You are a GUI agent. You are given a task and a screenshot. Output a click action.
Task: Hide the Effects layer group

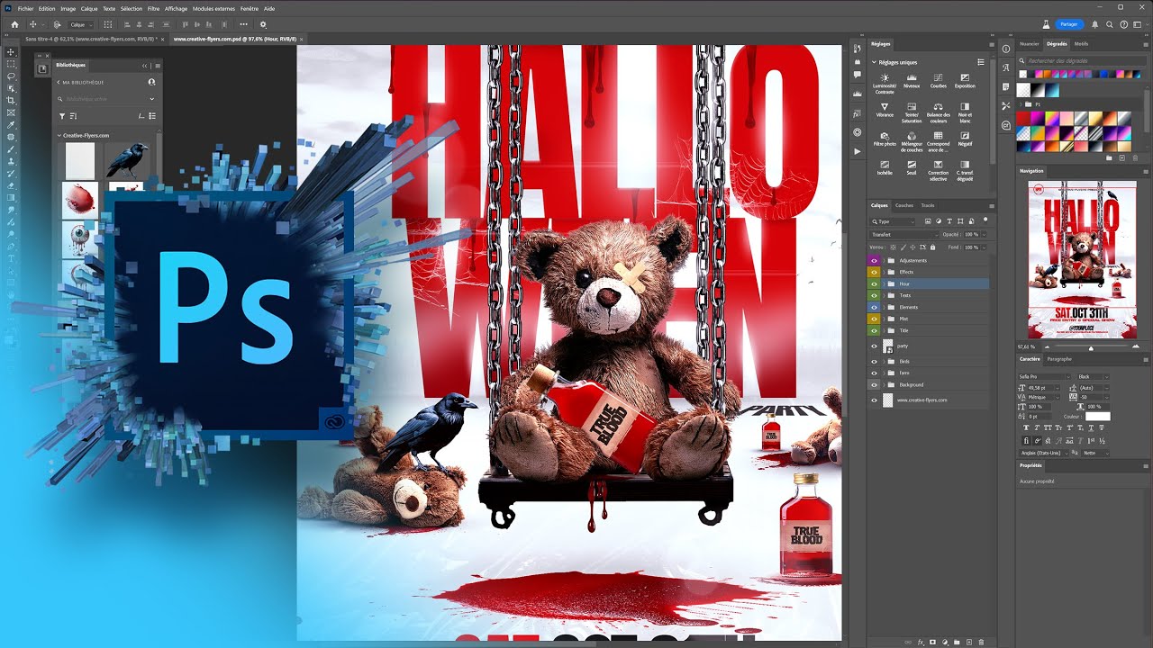(x=874, y=272)
